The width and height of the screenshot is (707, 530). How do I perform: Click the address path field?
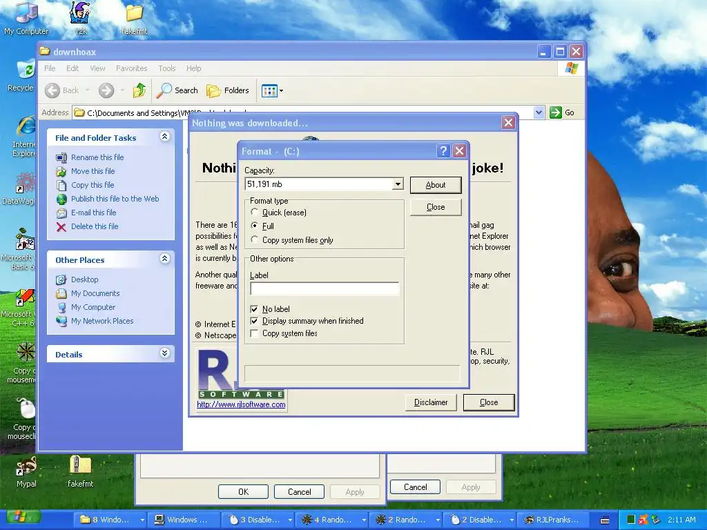[x=303, y=112]
